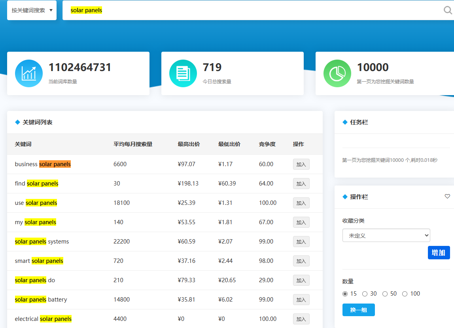Viewport: 454px width, 328px height.
Task: Click the heart favorite icon in 操作栏
Action: 447,196
